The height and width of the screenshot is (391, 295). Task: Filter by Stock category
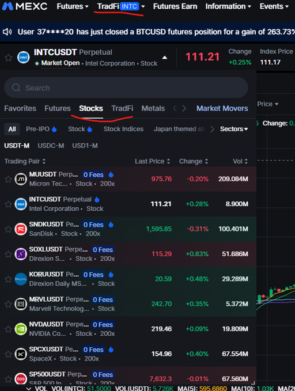pos(80,129)
